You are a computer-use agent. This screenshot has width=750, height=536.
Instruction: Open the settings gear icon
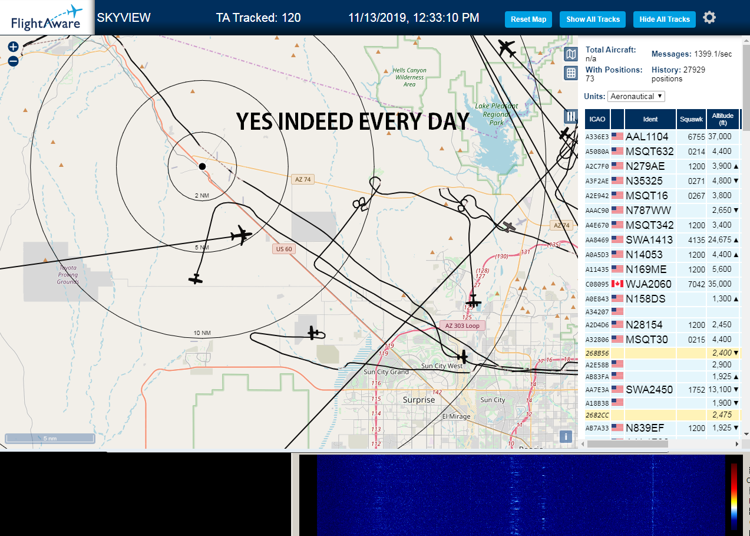point(709,18)
